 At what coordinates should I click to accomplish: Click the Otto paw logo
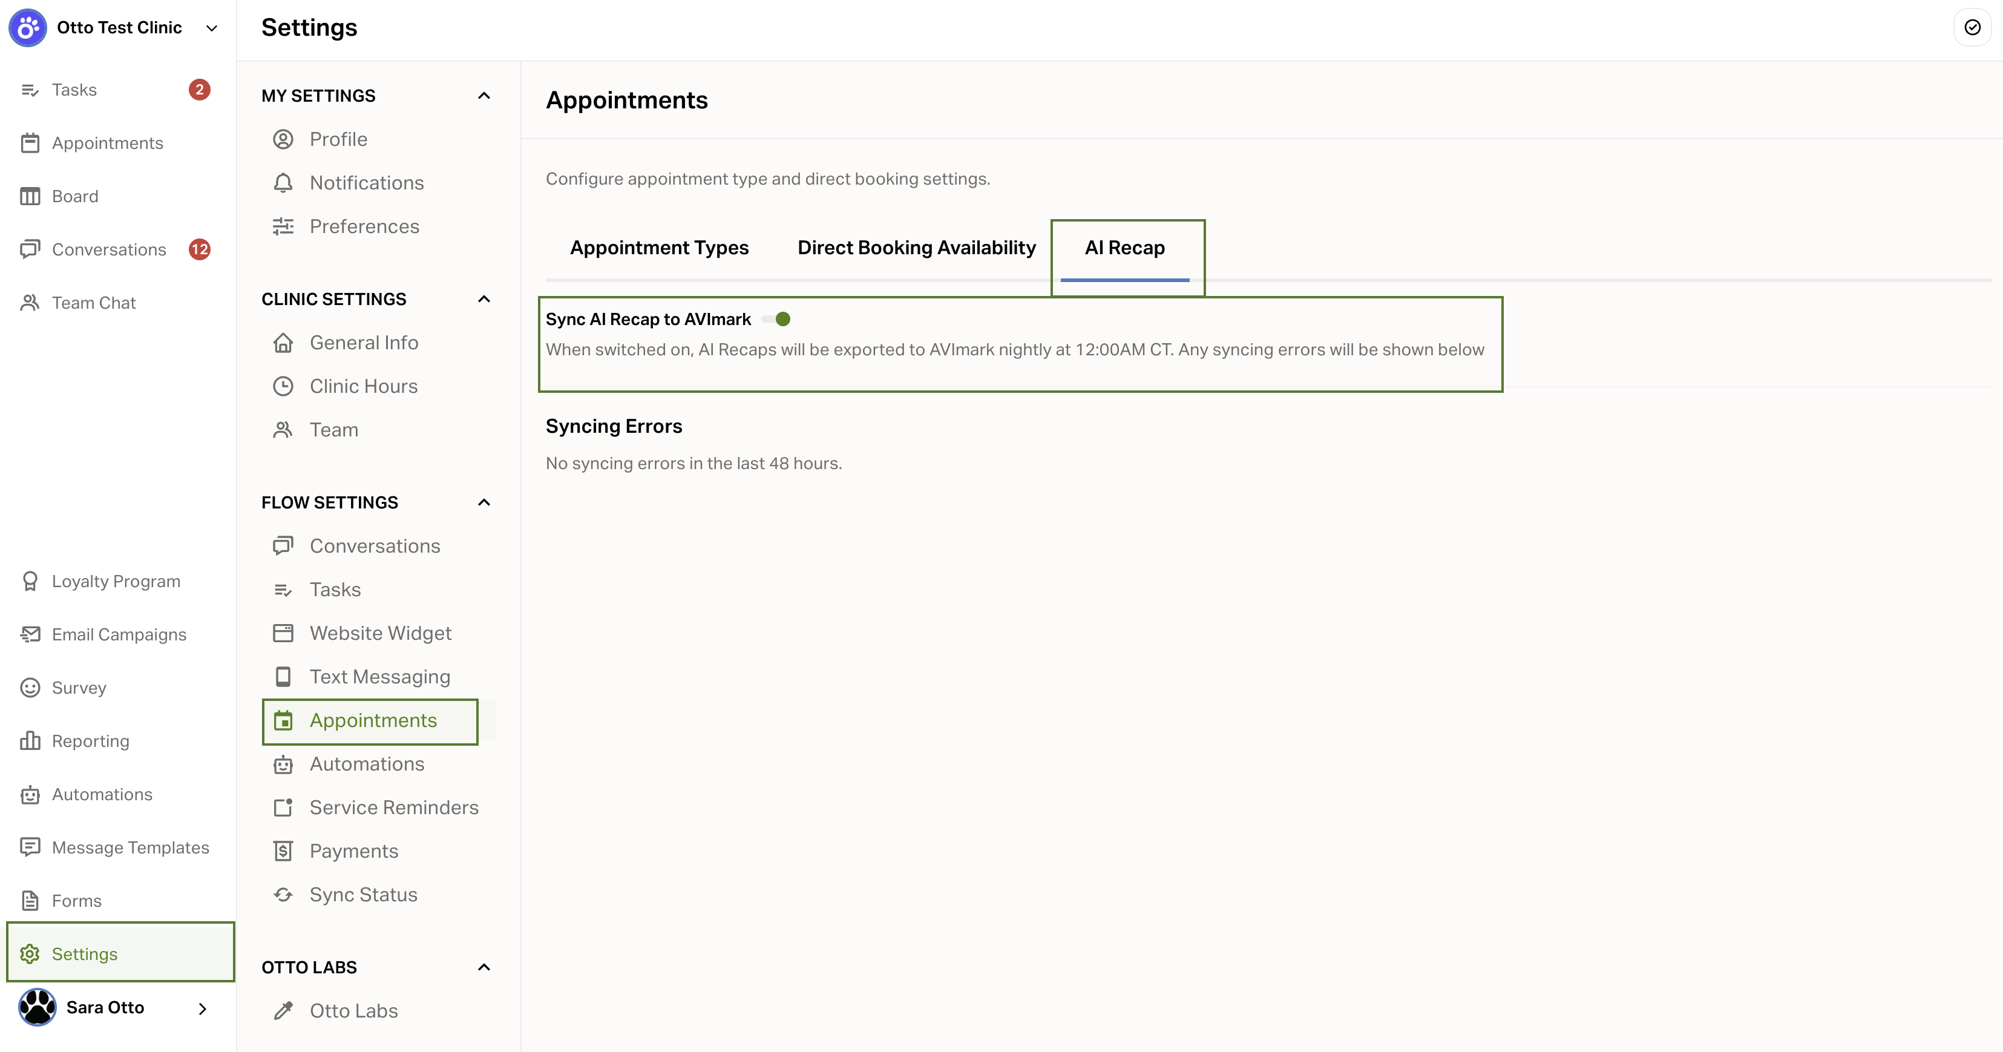tap(28, 28)
